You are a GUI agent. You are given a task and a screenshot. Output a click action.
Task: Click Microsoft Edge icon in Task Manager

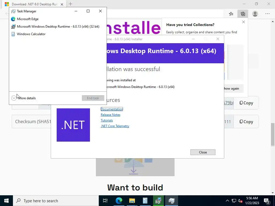(13, 19)
